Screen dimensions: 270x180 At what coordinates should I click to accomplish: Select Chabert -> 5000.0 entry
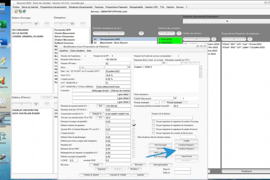click(143, 67)
